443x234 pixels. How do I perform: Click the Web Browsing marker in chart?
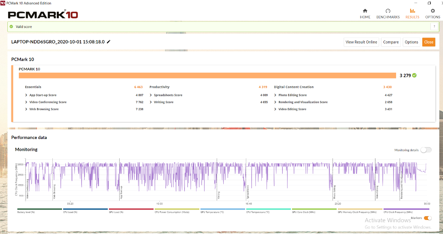pos(54,192)
